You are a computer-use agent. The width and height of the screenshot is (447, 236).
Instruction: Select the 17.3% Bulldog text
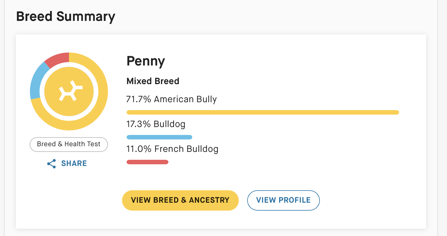156,124
